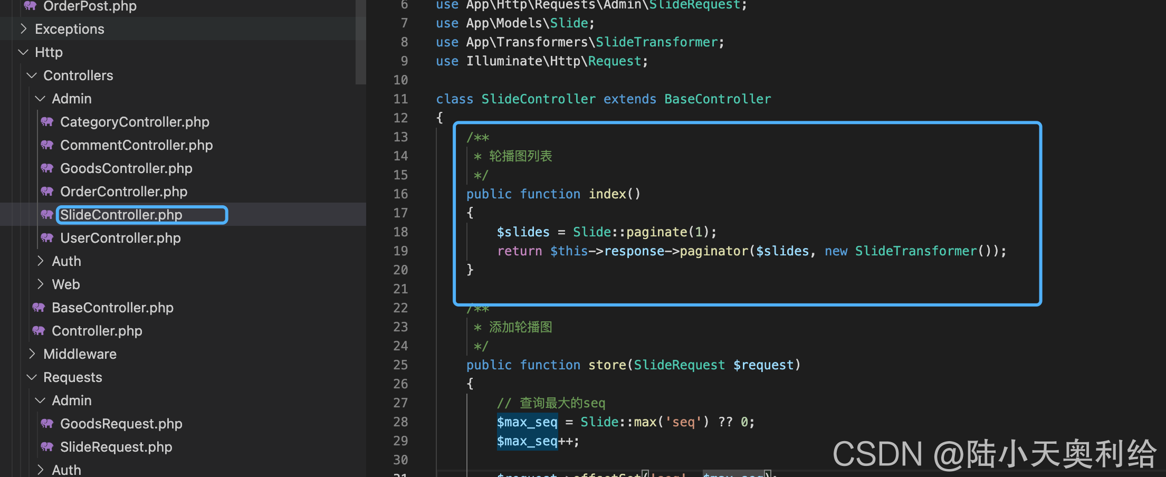
Task: Open CommentController.php file
Action: tap(136, 145)
